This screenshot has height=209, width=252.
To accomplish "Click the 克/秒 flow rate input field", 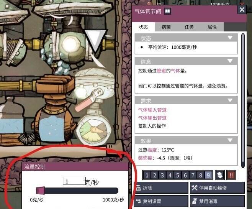I will [74, 181].
